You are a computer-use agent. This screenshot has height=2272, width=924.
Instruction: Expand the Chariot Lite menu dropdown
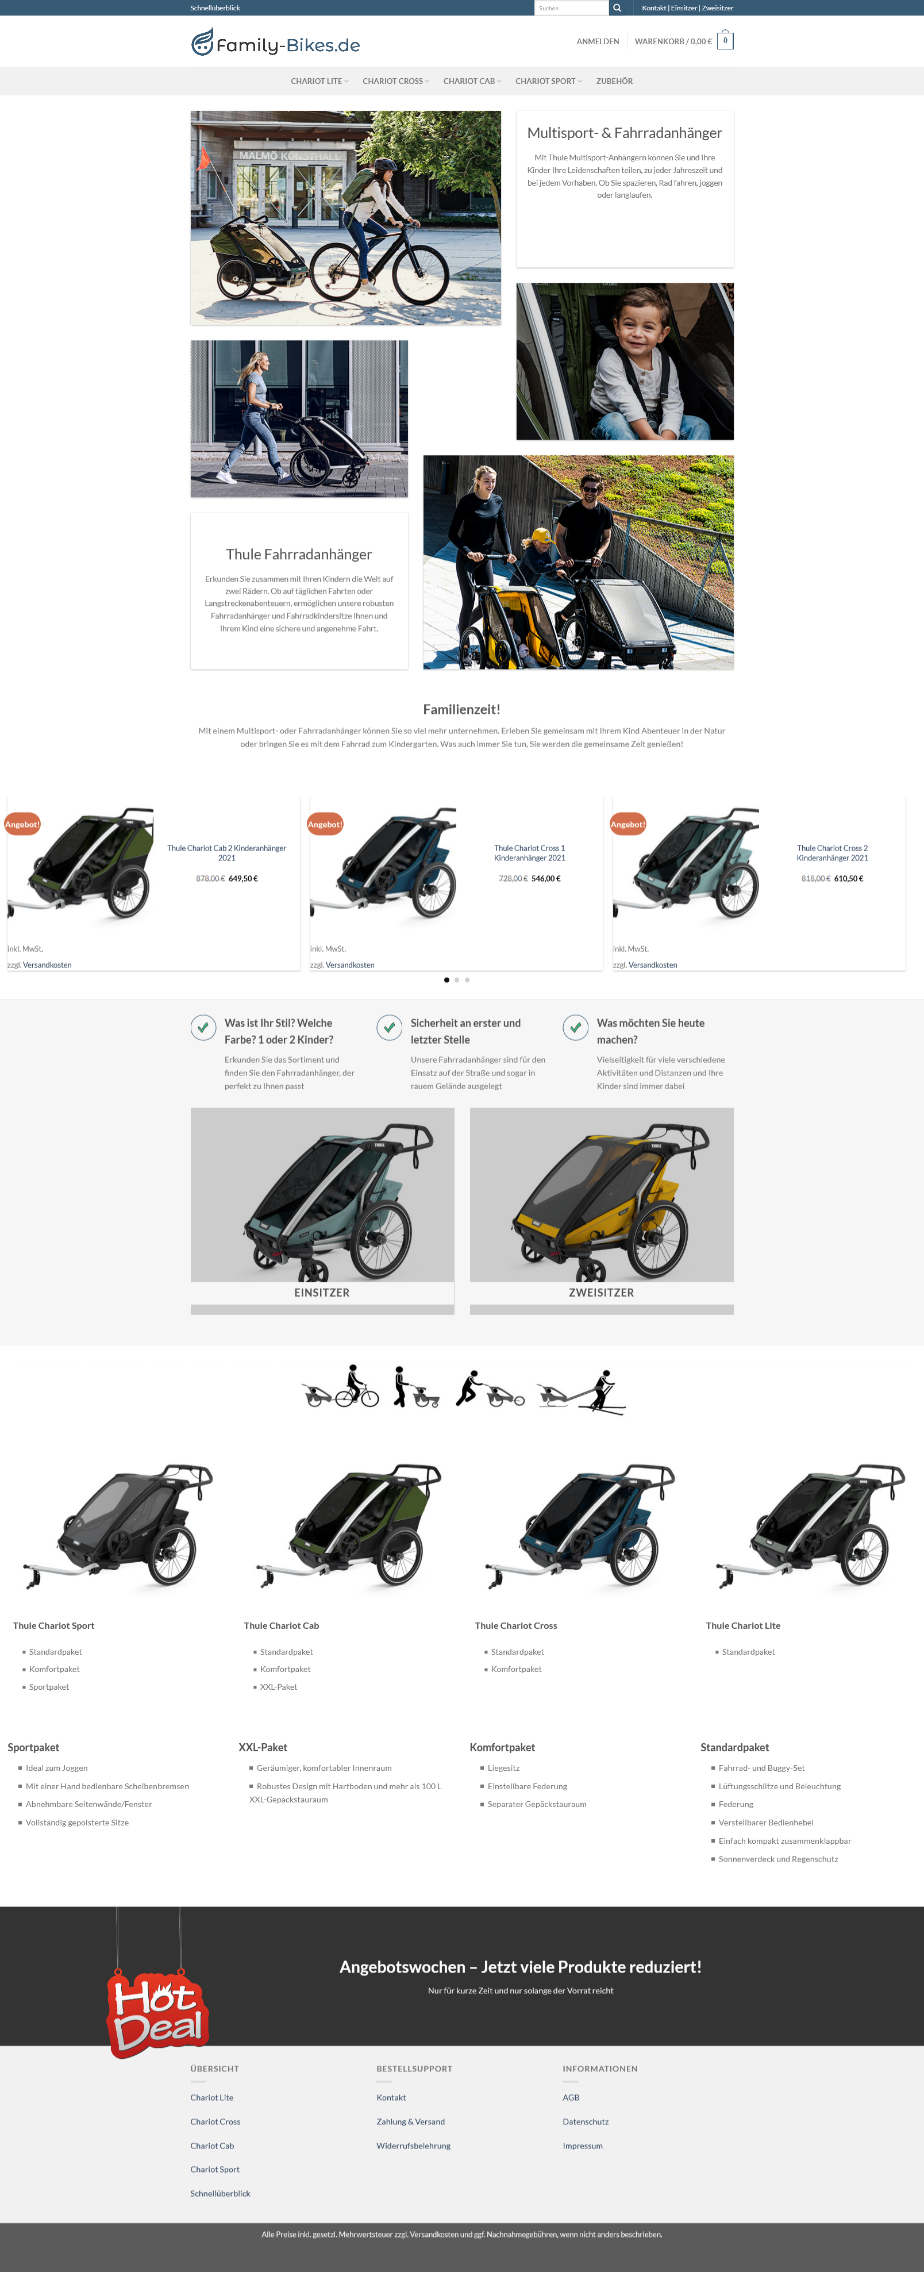tap(320, 81)
